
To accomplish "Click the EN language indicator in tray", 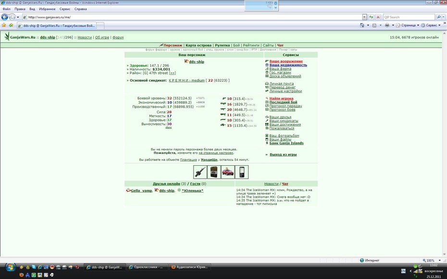I will [x=403, y=271].
